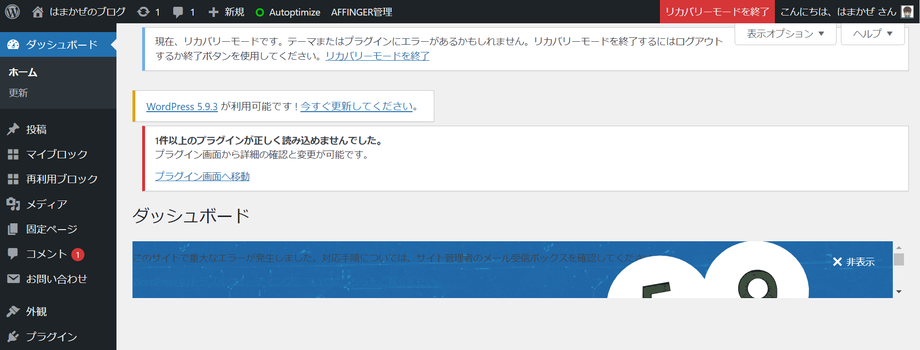Click the 非表示 dismiss text

click(x=860, y=262)
